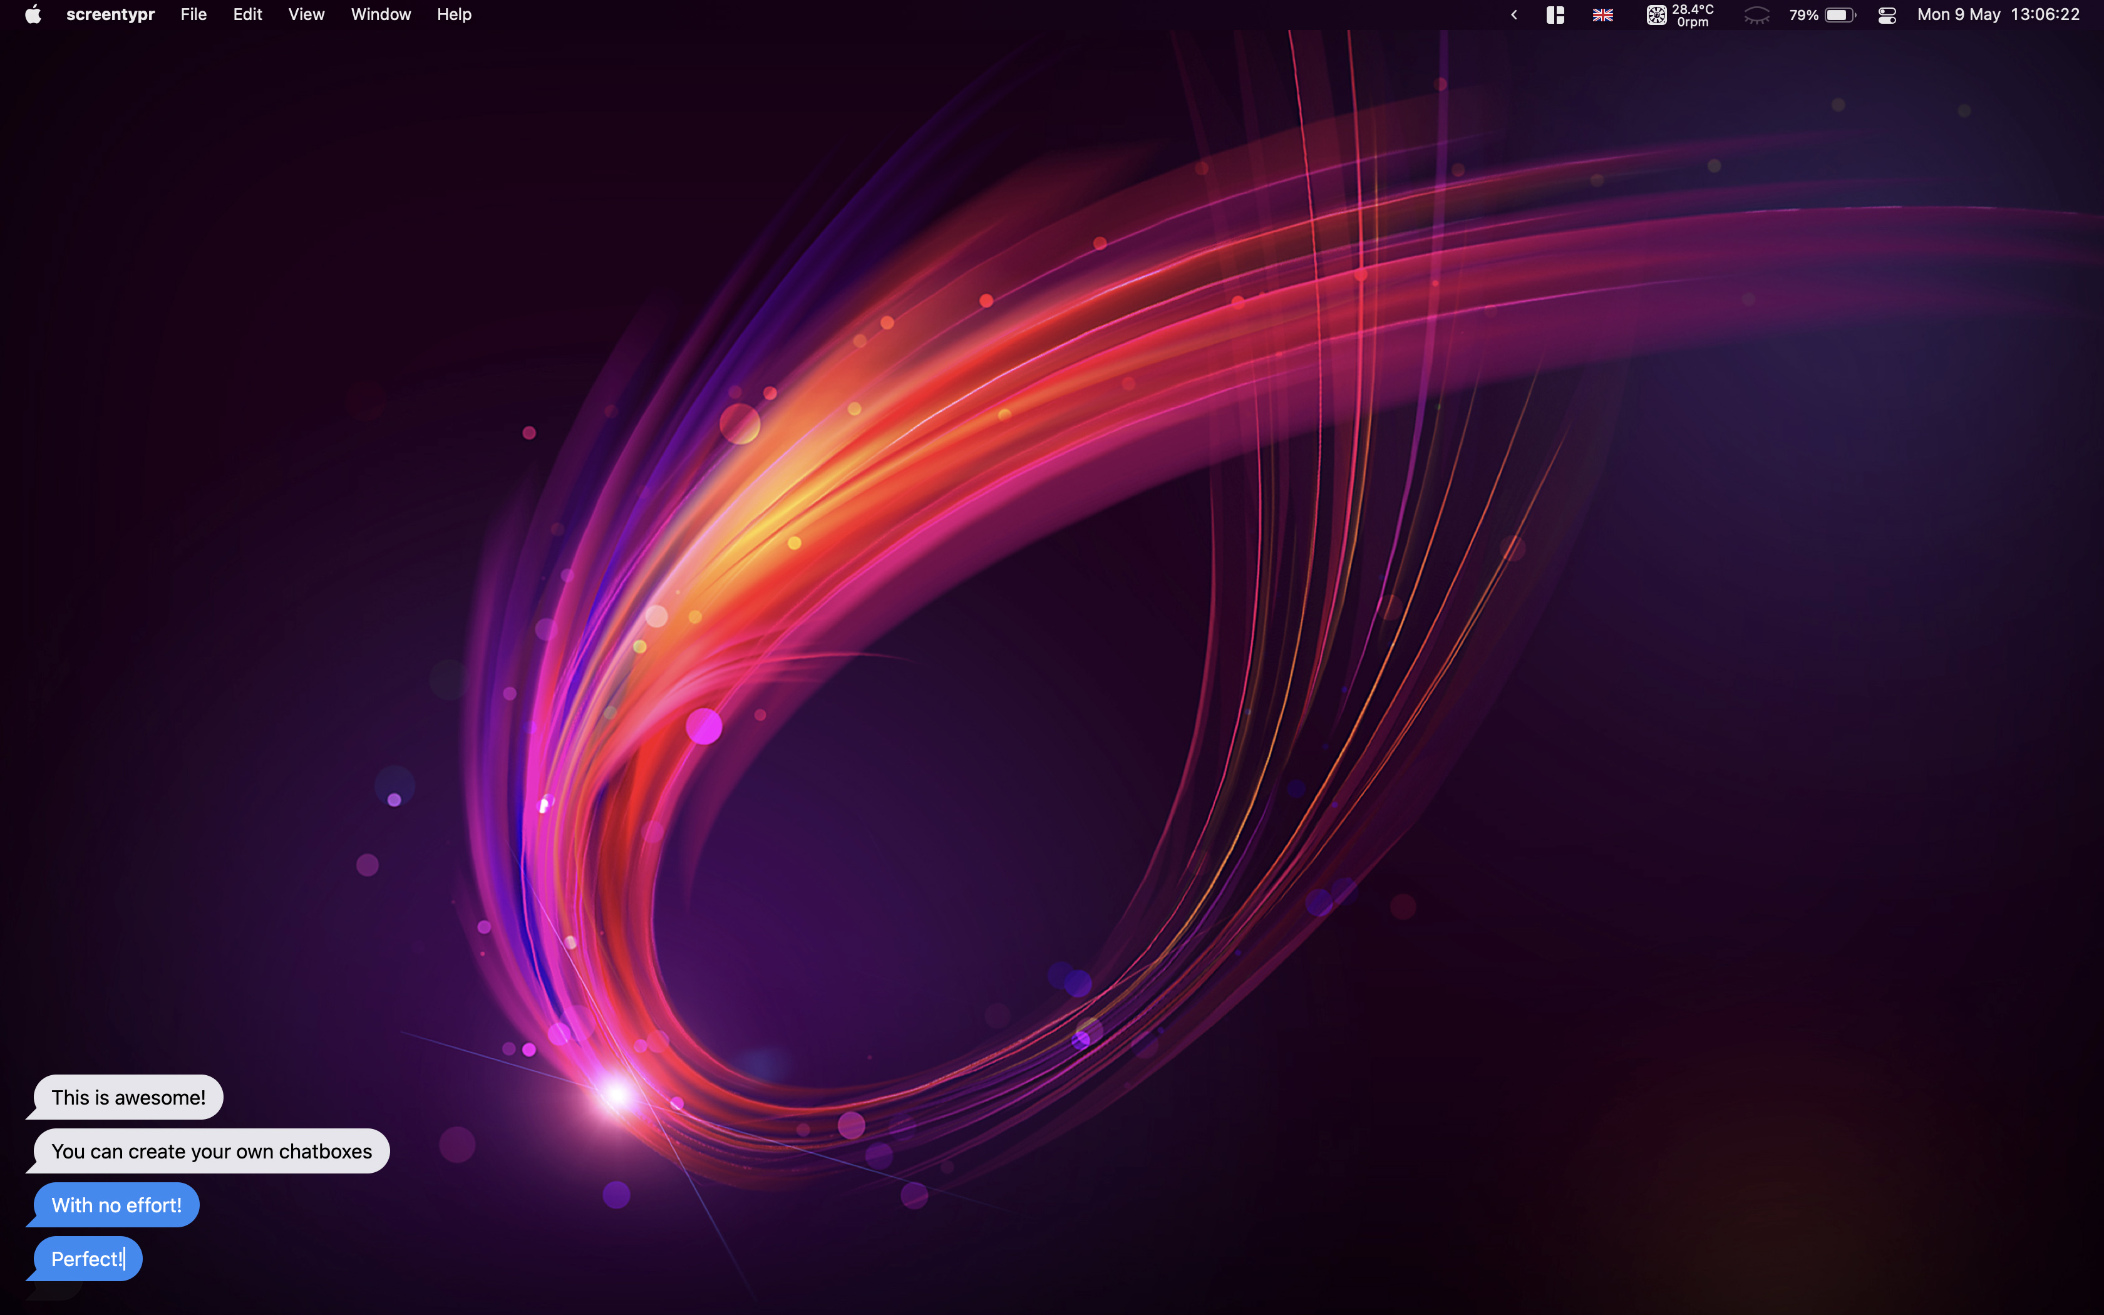Click the date and time clock
Image resolution: width=2104 pixels, height=1315 pixels.
click(1998, 15)
